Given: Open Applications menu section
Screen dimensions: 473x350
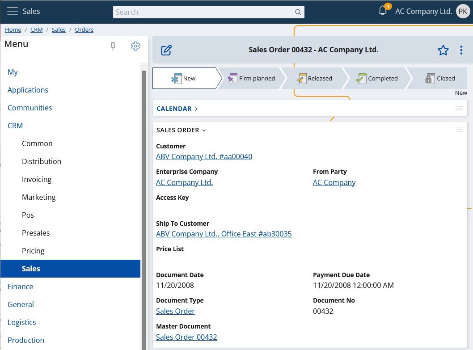Looking at the screenshot, I should 28,90.
